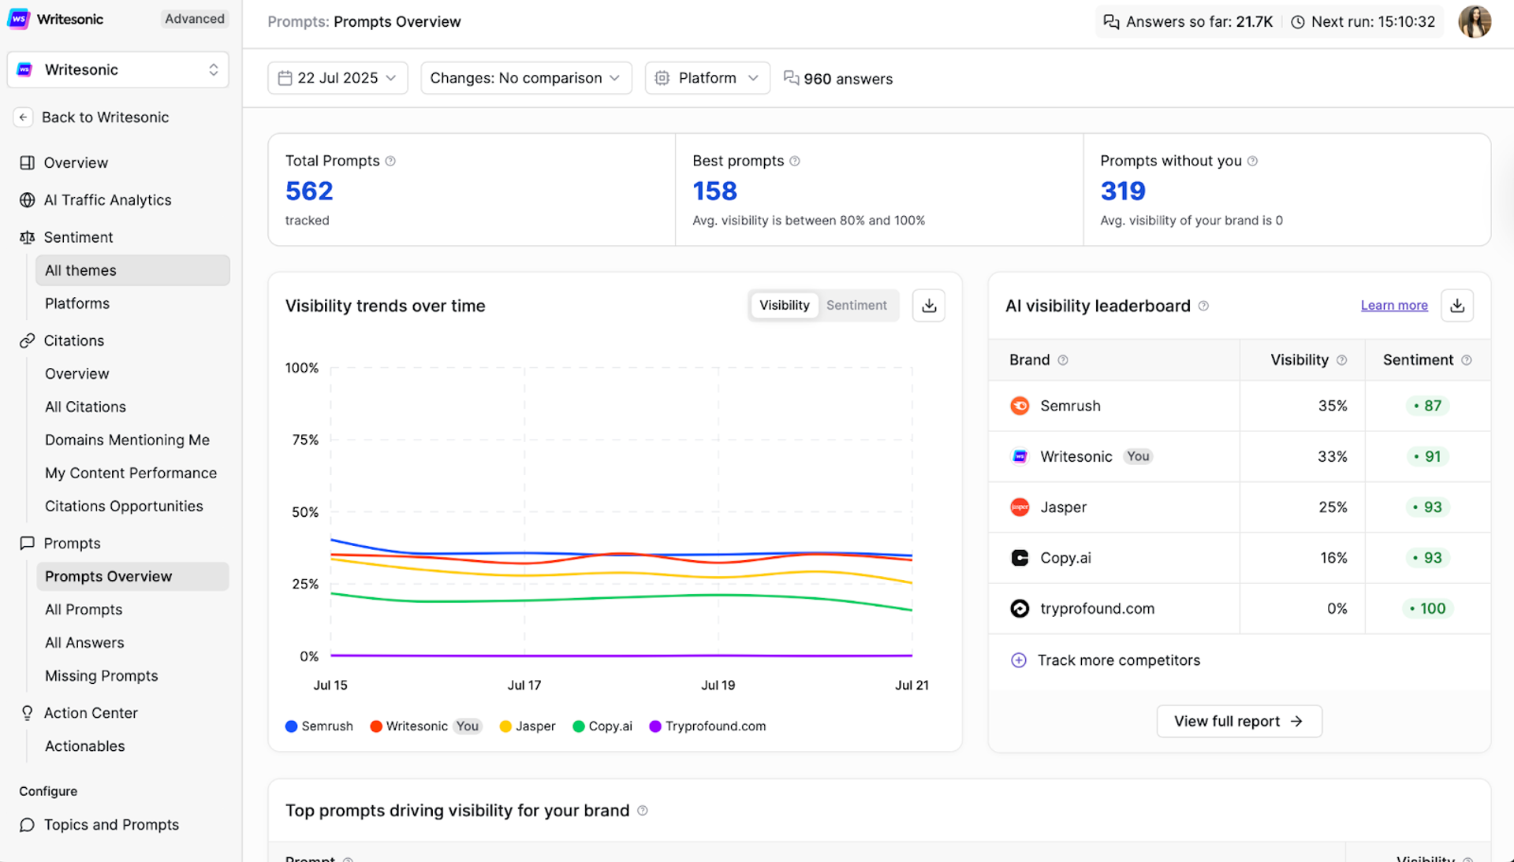Screen dimensions: 1514x862
Task: Click the Prompts chat bubble icon in sidebar
Action: click(x=28, y=543)
